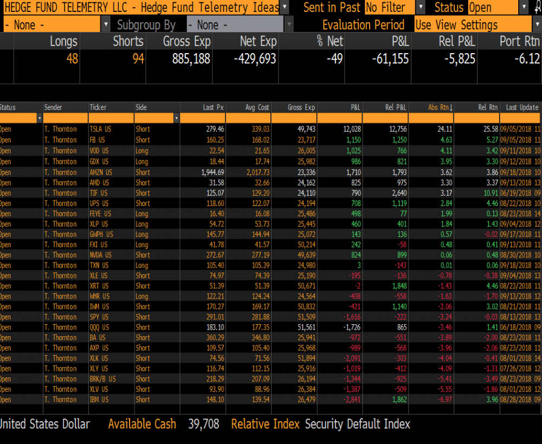The width and height of the screenshot is (542, 444).
Task: Select the FB US ticker
Action: [97, 140]
